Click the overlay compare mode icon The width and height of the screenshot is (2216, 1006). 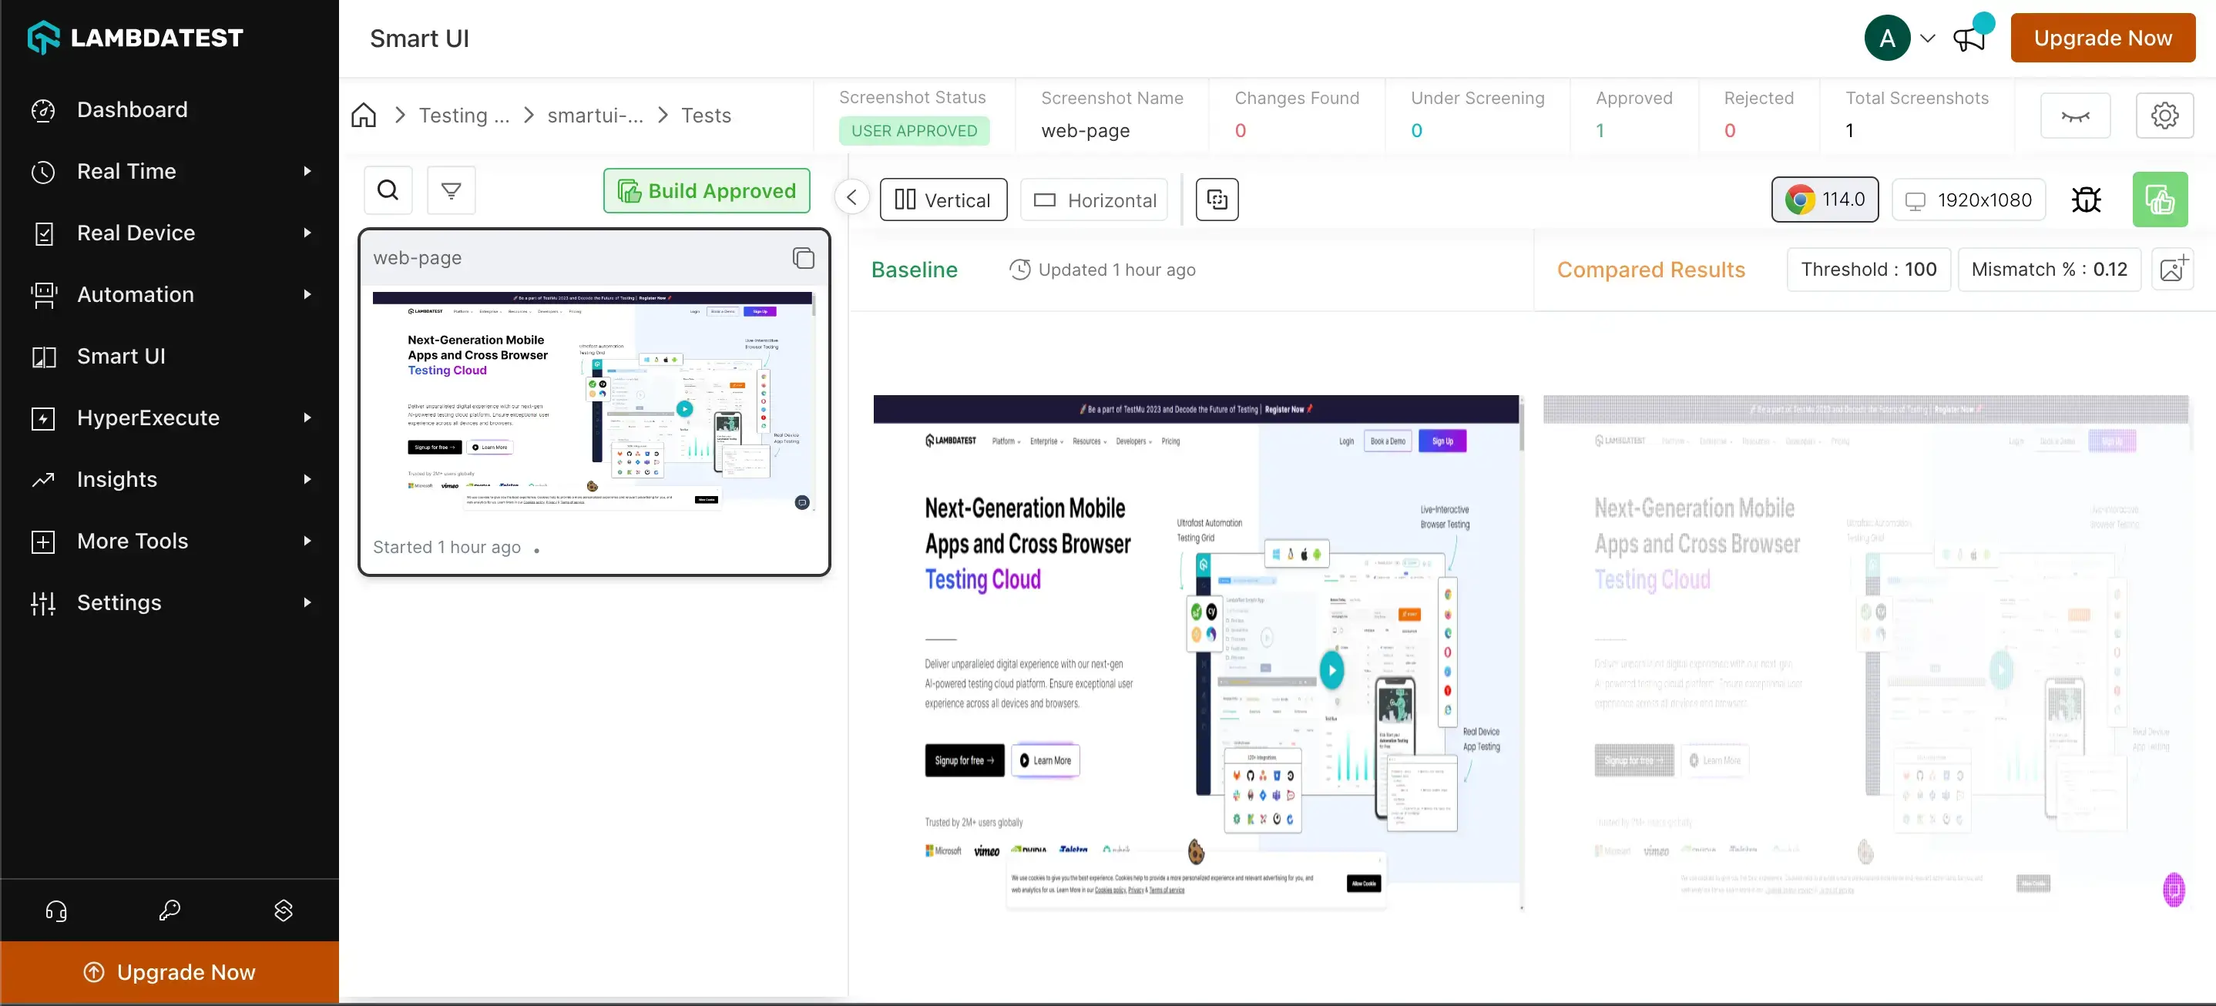click(1217, 200)
